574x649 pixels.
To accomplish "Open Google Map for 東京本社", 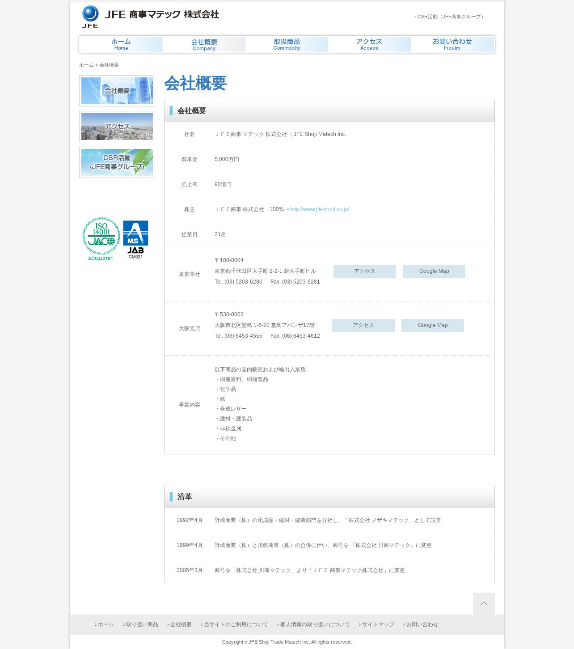I will [x=434, y=271].
